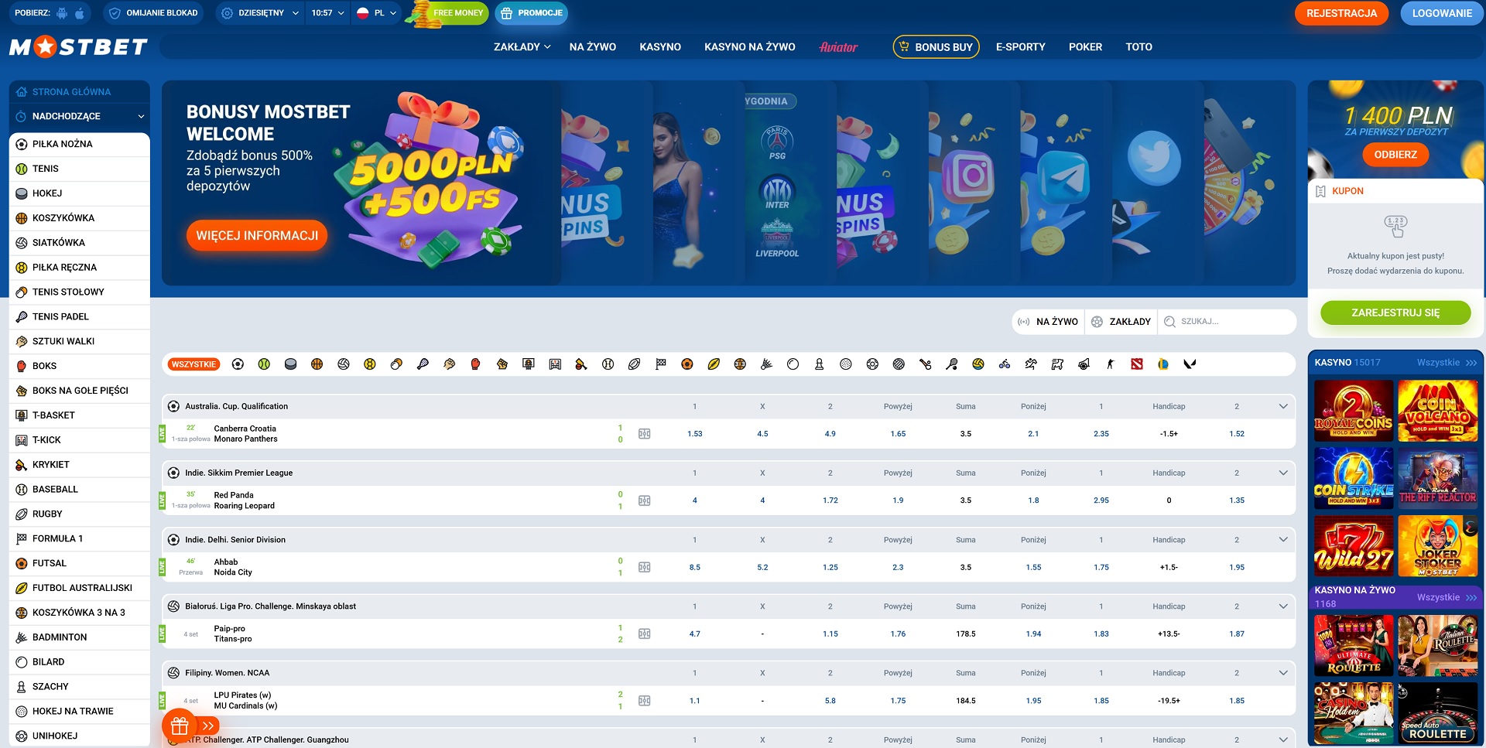Click the LOGOWANIE button
Screen dimensions: 1486x748
pos(1442,13)
